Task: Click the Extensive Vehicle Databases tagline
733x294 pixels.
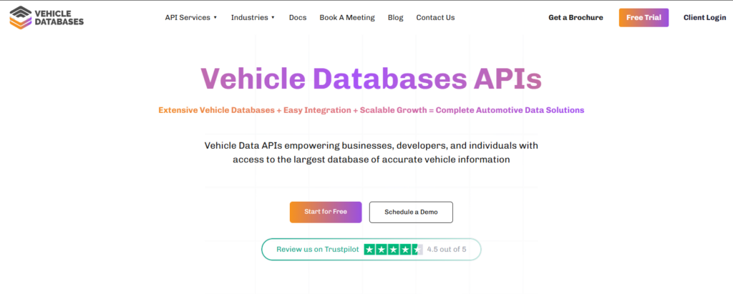Action: point(372,110)
